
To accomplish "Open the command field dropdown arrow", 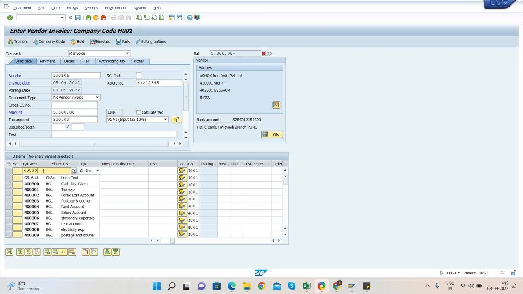I will [x=62, y=18].
